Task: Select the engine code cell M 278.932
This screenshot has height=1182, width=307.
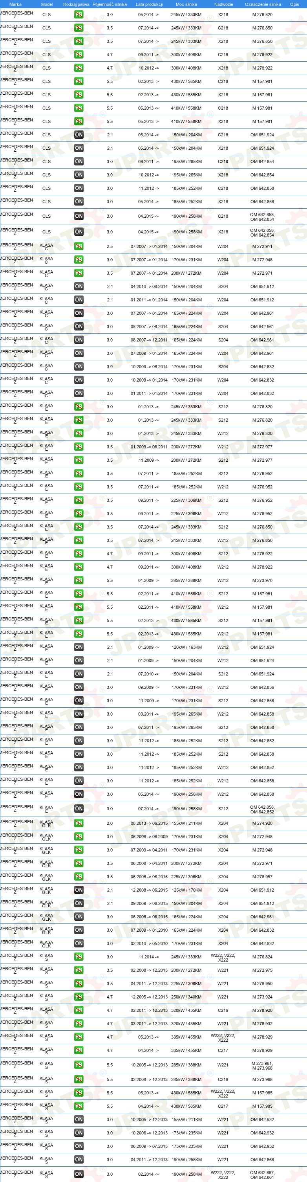Action: 262,1023
